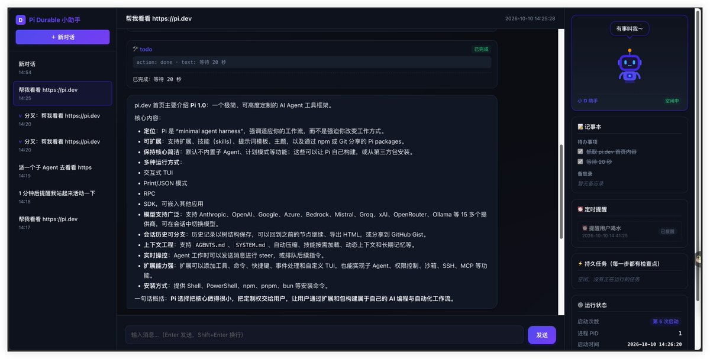Open the 提醒用户喝水 reminder entry
The image size is (710, 359).
tap(630, 231)
